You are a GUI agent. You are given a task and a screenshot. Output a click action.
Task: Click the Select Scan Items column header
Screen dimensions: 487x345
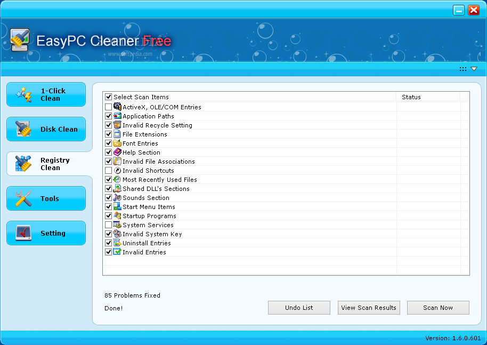pos(249,97)
